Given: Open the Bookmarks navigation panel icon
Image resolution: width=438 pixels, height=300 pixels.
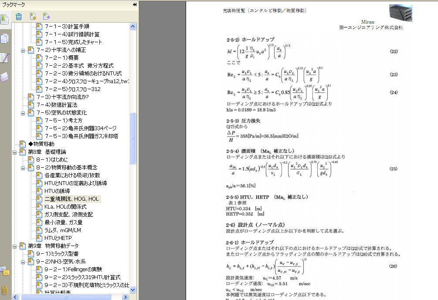Looking at the screenshot, I should point(4,19).
